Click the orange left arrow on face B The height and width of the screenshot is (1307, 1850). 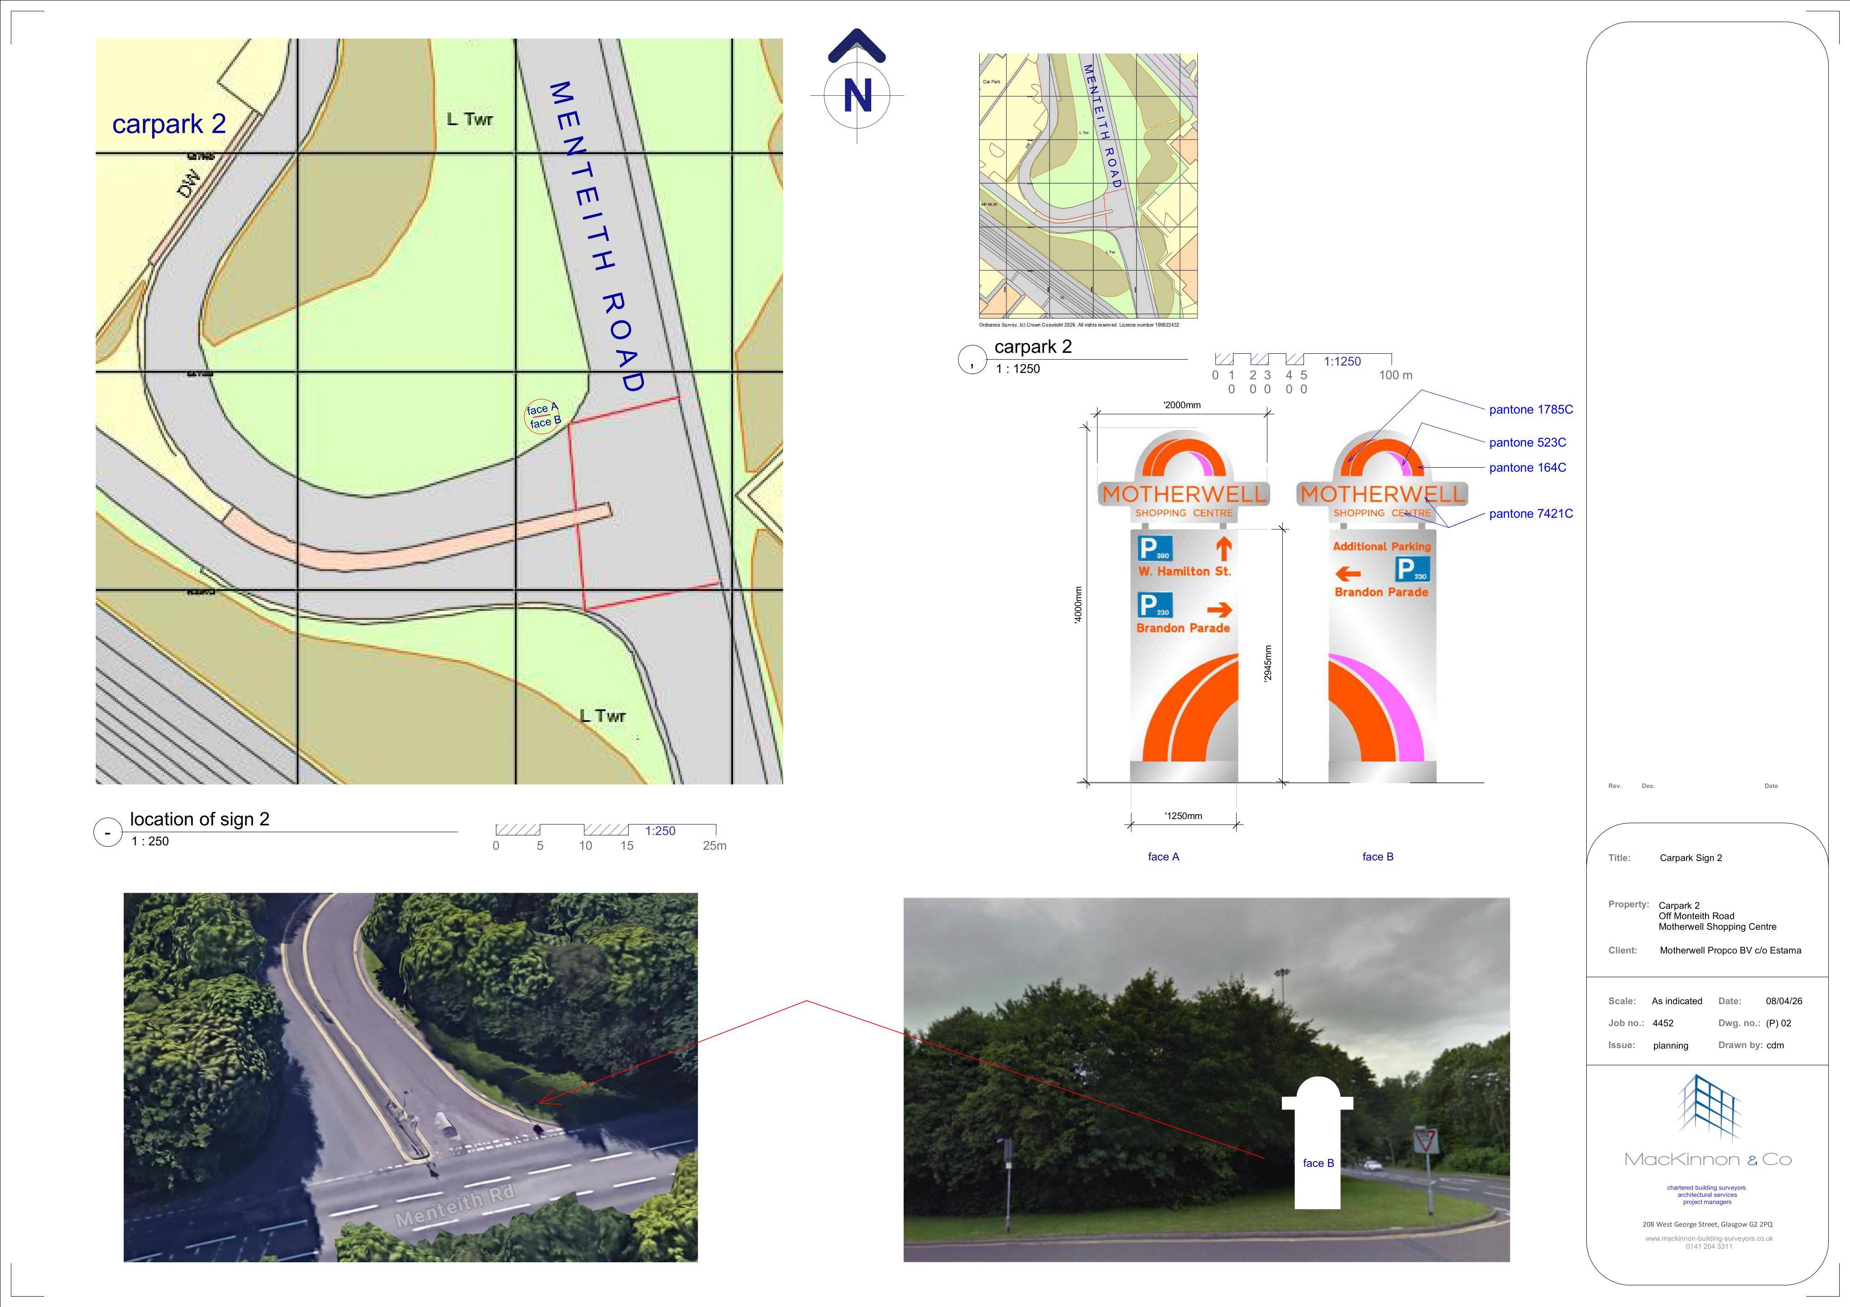1348,574
